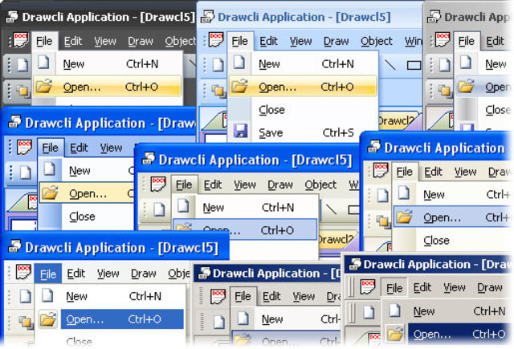The image size is (514, 349).
Task: Click the folder icon in the bottom-right window's menu
Action: pyautogui.click(x=394, y=335)
